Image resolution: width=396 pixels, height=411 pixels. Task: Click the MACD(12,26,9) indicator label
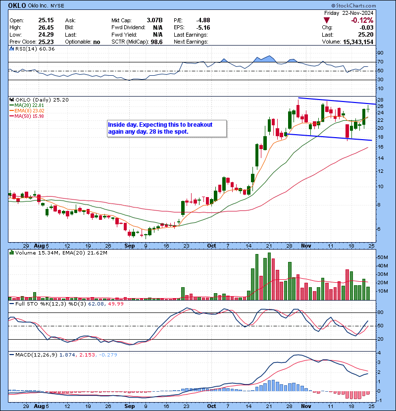click(x=36, y=355)
